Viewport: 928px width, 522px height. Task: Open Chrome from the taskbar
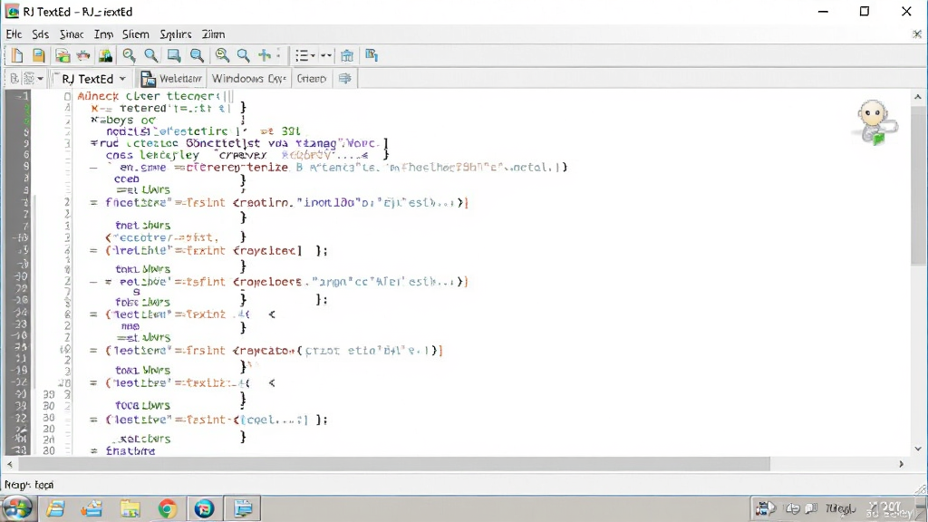[x=167, y=508]
